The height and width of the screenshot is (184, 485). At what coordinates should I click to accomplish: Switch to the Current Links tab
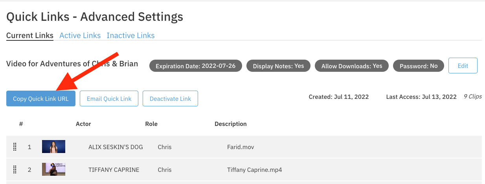pos(30,36)
